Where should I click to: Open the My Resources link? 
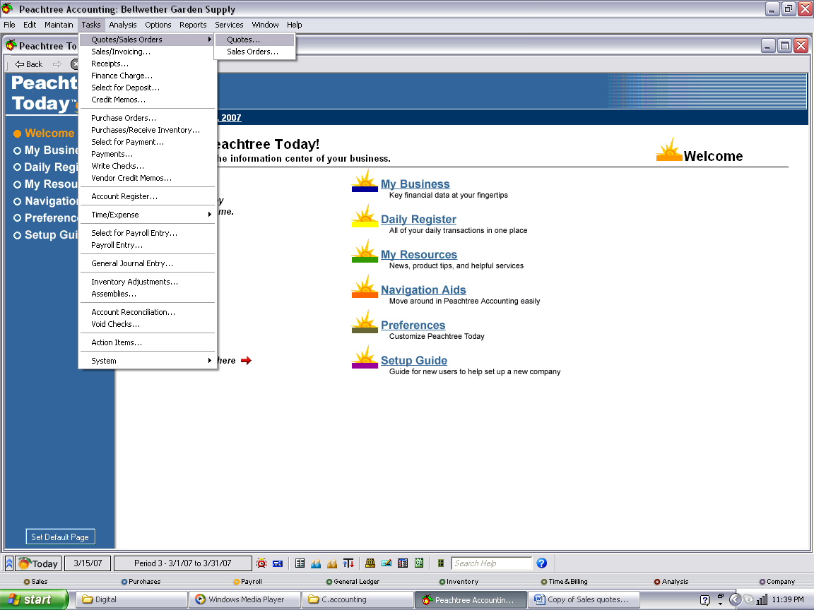click(x=419, y=254)
